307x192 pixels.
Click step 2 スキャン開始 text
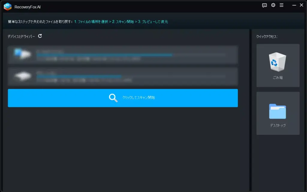[x=123, y=22]
